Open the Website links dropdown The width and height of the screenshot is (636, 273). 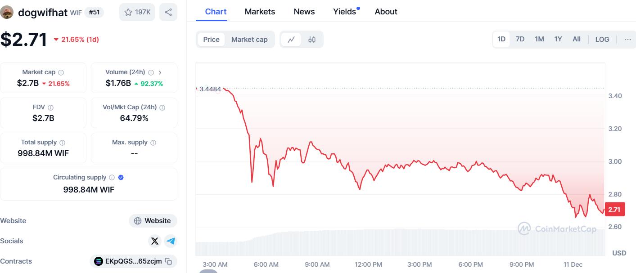153,221
